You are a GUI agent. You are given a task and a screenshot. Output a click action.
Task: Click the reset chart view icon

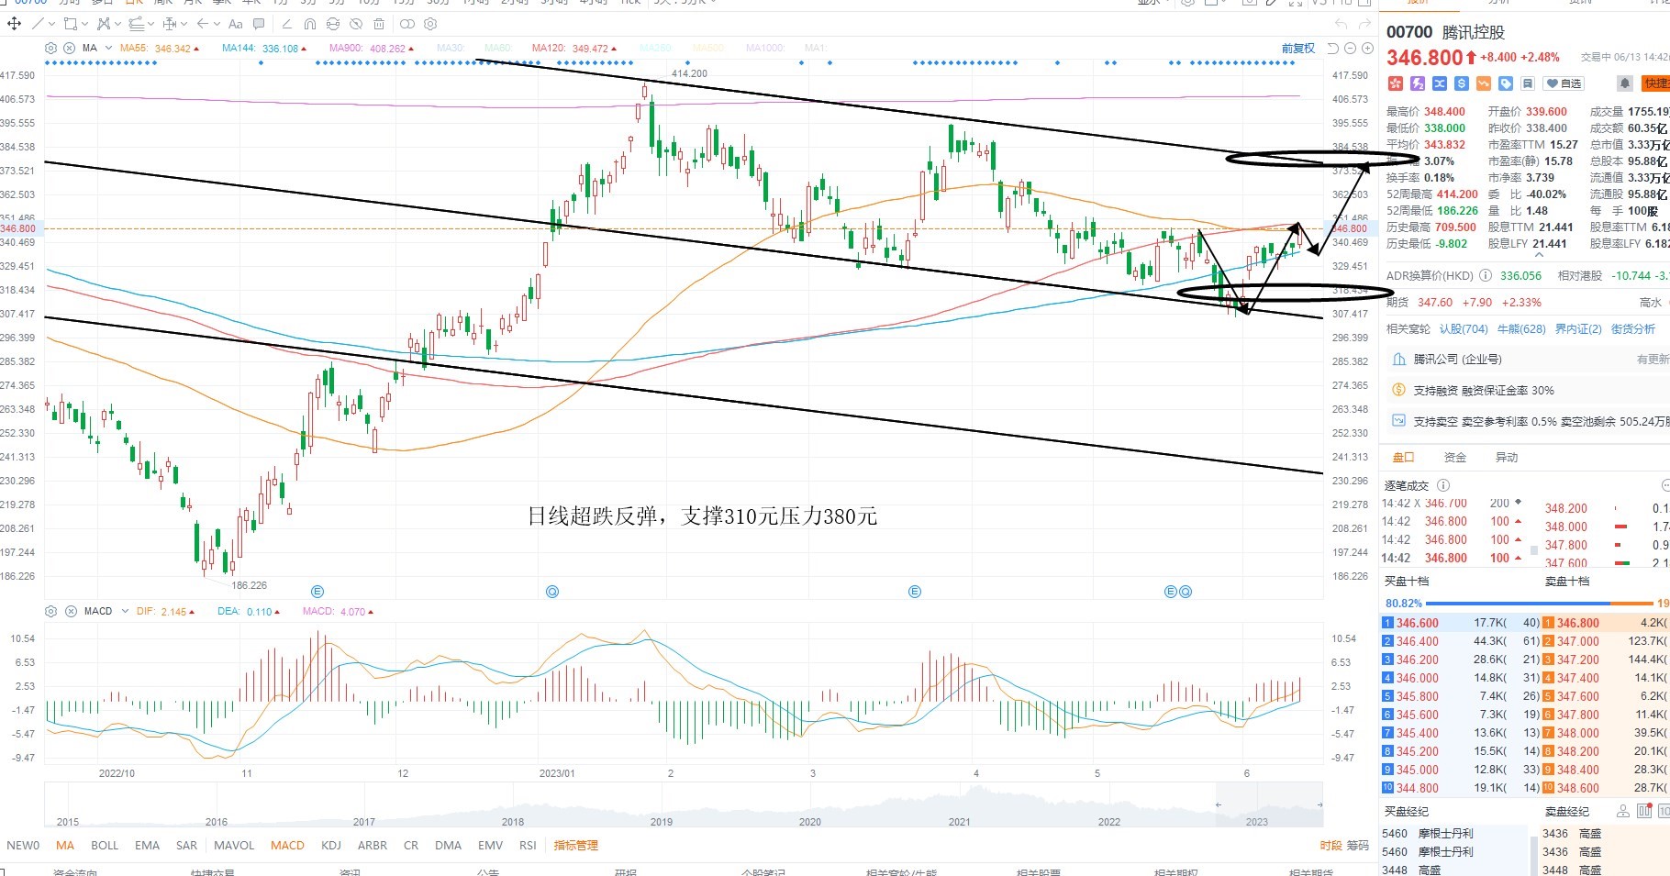[1334, 48]
